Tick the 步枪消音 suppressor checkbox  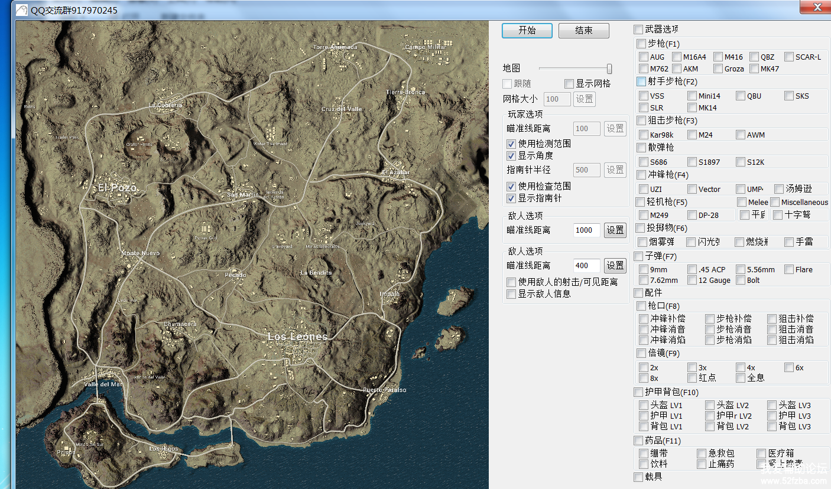710,329
